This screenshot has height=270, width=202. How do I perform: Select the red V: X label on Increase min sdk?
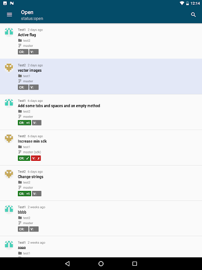[x=36, y=158]
